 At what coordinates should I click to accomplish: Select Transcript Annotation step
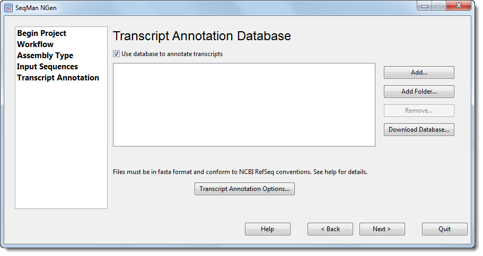58,78
